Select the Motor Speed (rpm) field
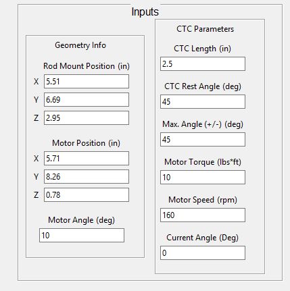This screenshot has width=290, height=291. pos(203,215)
